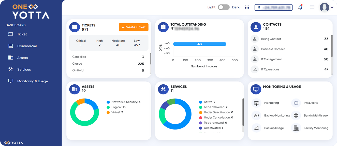Image resolution: width=337 pixels, height=146 pixels.
Task: Click the Create Ticket button
Action: click(x=134, y=27)
